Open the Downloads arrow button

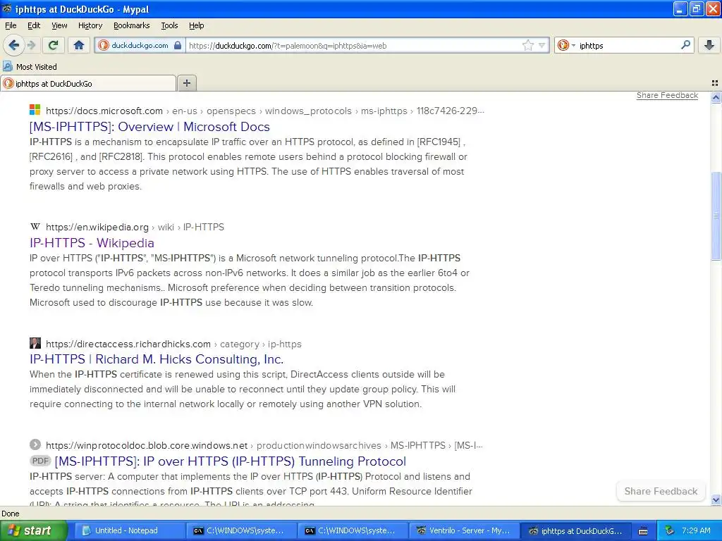[x=709, y=45]
